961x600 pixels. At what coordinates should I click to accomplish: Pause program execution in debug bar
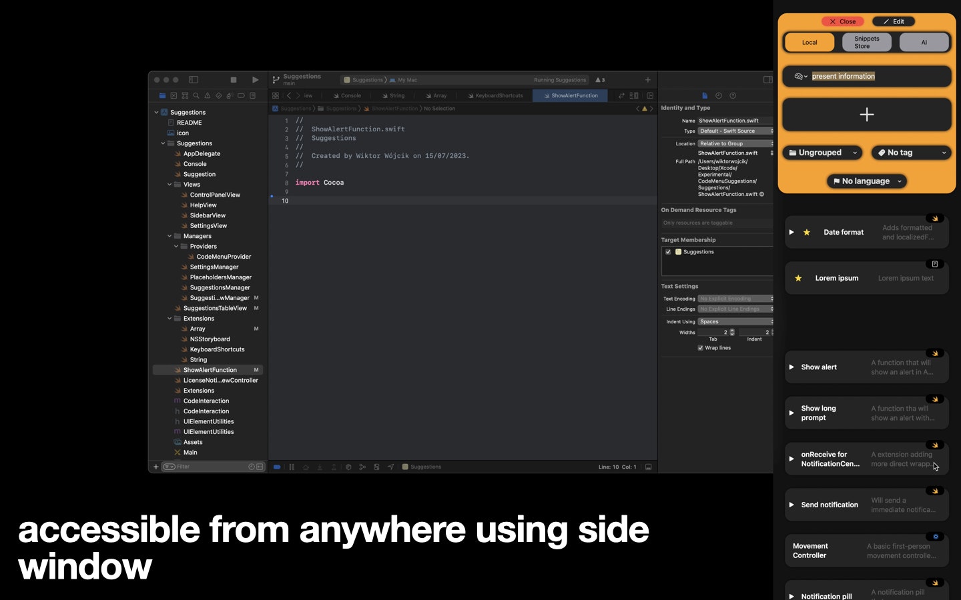292,467
